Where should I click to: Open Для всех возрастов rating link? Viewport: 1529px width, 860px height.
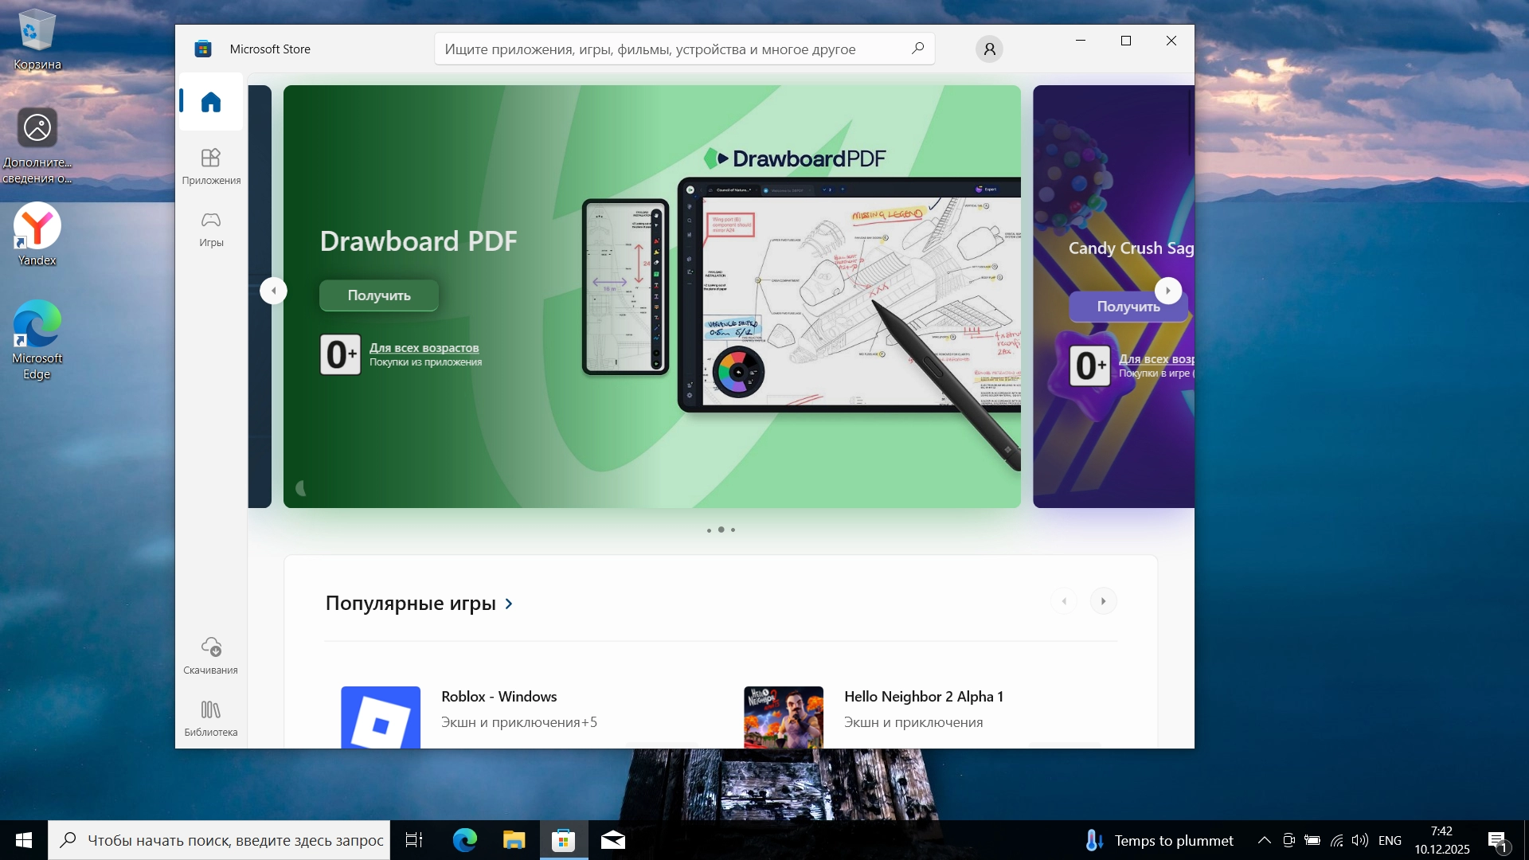click(424, 348)
